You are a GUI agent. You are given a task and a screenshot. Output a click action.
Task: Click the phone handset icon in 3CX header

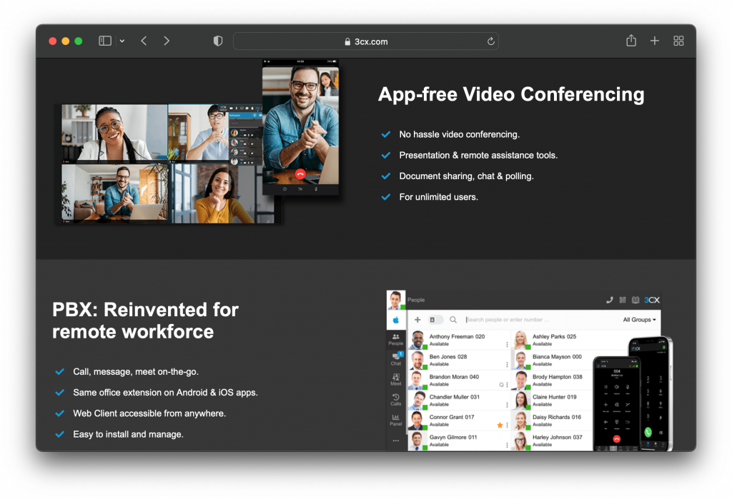pos(609,300)
